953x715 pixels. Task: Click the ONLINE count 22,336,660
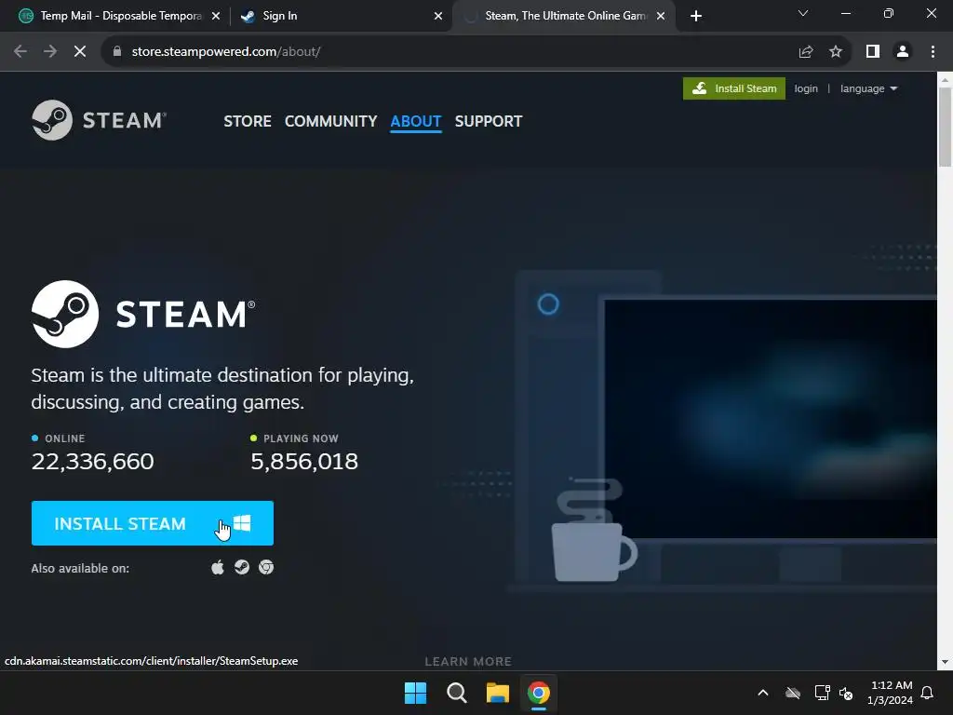click(92, 462)
